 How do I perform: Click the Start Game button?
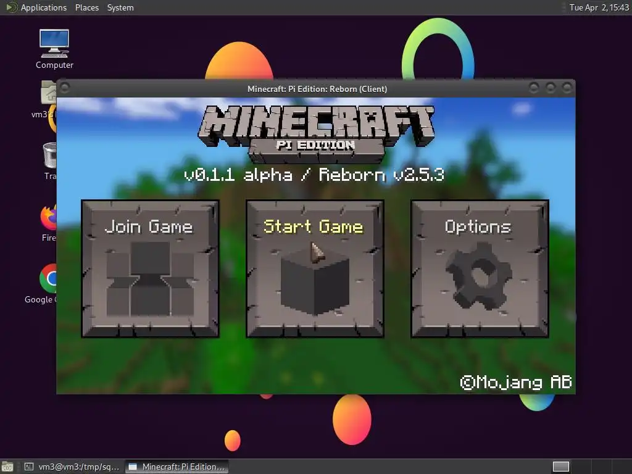tap(315, 268)
